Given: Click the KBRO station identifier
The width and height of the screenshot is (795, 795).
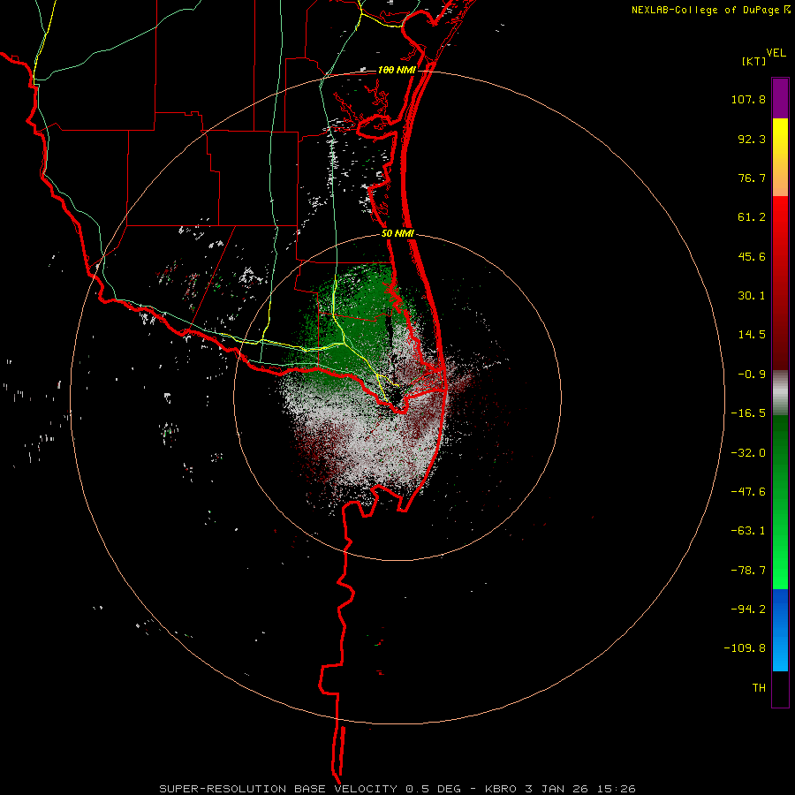Looking at the screenshot, I should coord(501,789).
